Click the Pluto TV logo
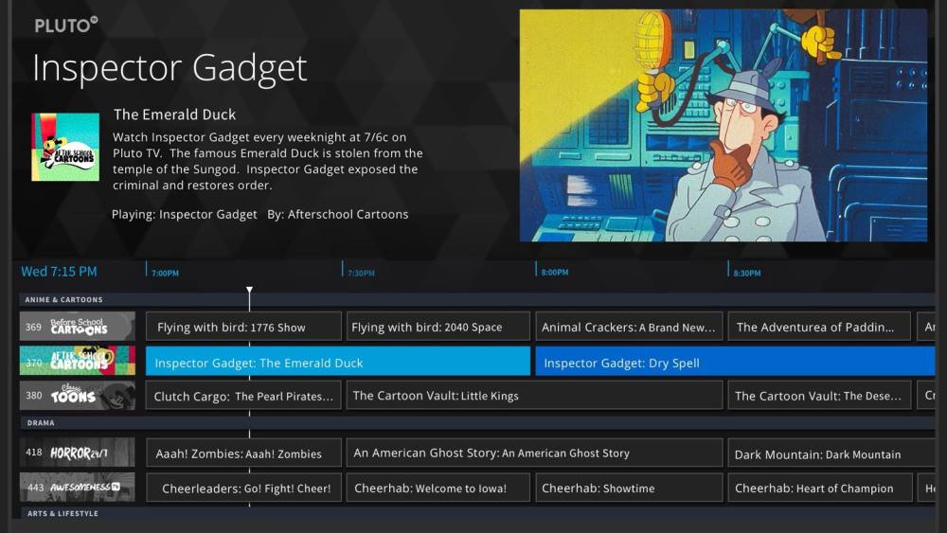This screenshot has height=533, width=947. (65, 26)
